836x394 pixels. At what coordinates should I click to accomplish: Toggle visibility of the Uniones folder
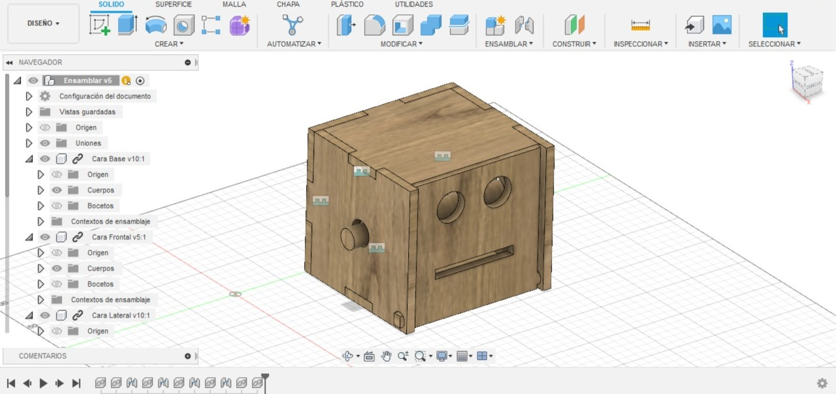point(45,143)
